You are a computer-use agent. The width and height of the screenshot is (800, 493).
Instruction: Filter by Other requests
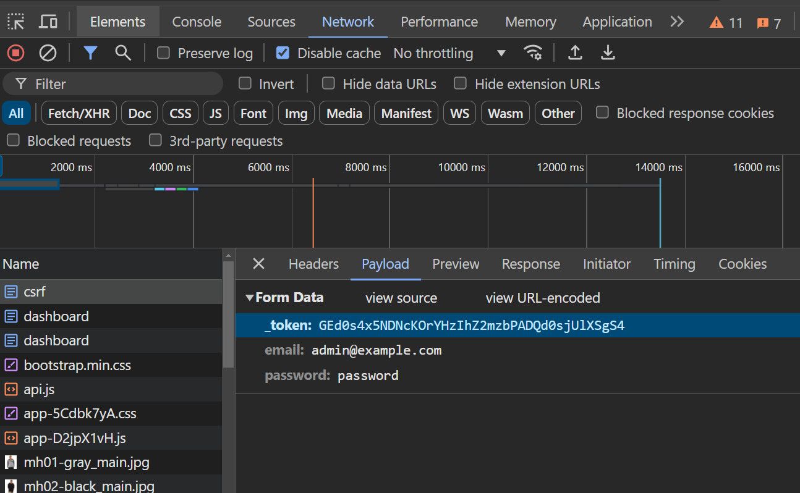558,113
